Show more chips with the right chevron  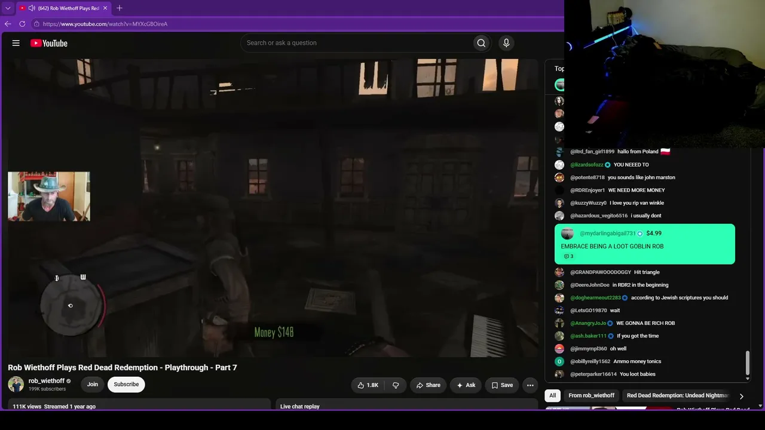pyautogui.click(x=742, y=396)
